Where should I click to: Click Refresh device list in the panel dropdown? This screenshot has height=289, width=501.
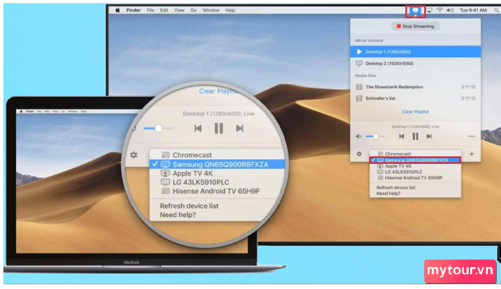396,188
